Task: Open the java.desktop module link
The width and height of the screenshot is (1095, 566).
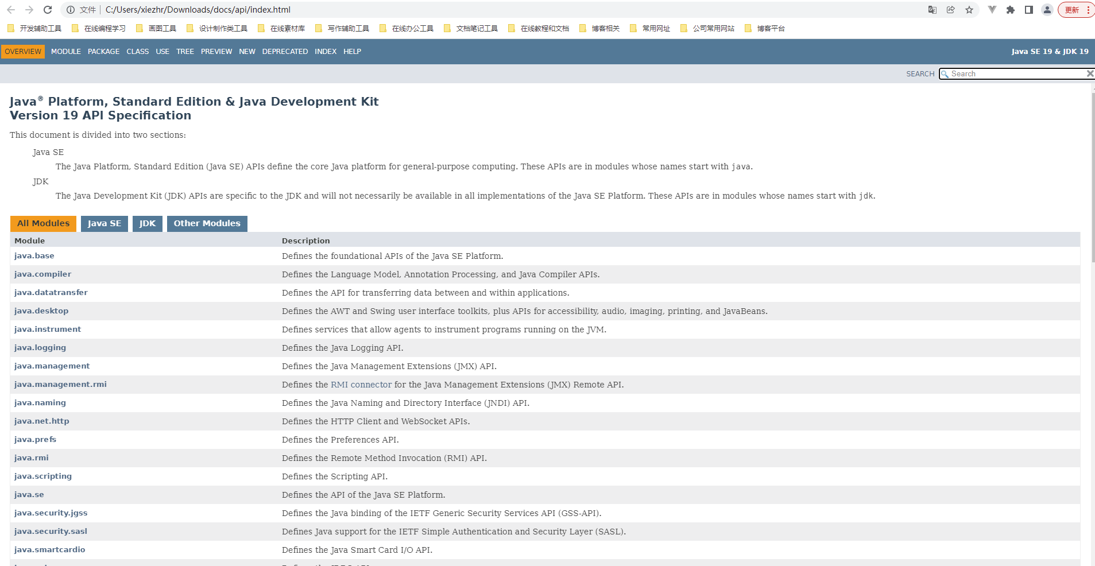Action: 41,311
